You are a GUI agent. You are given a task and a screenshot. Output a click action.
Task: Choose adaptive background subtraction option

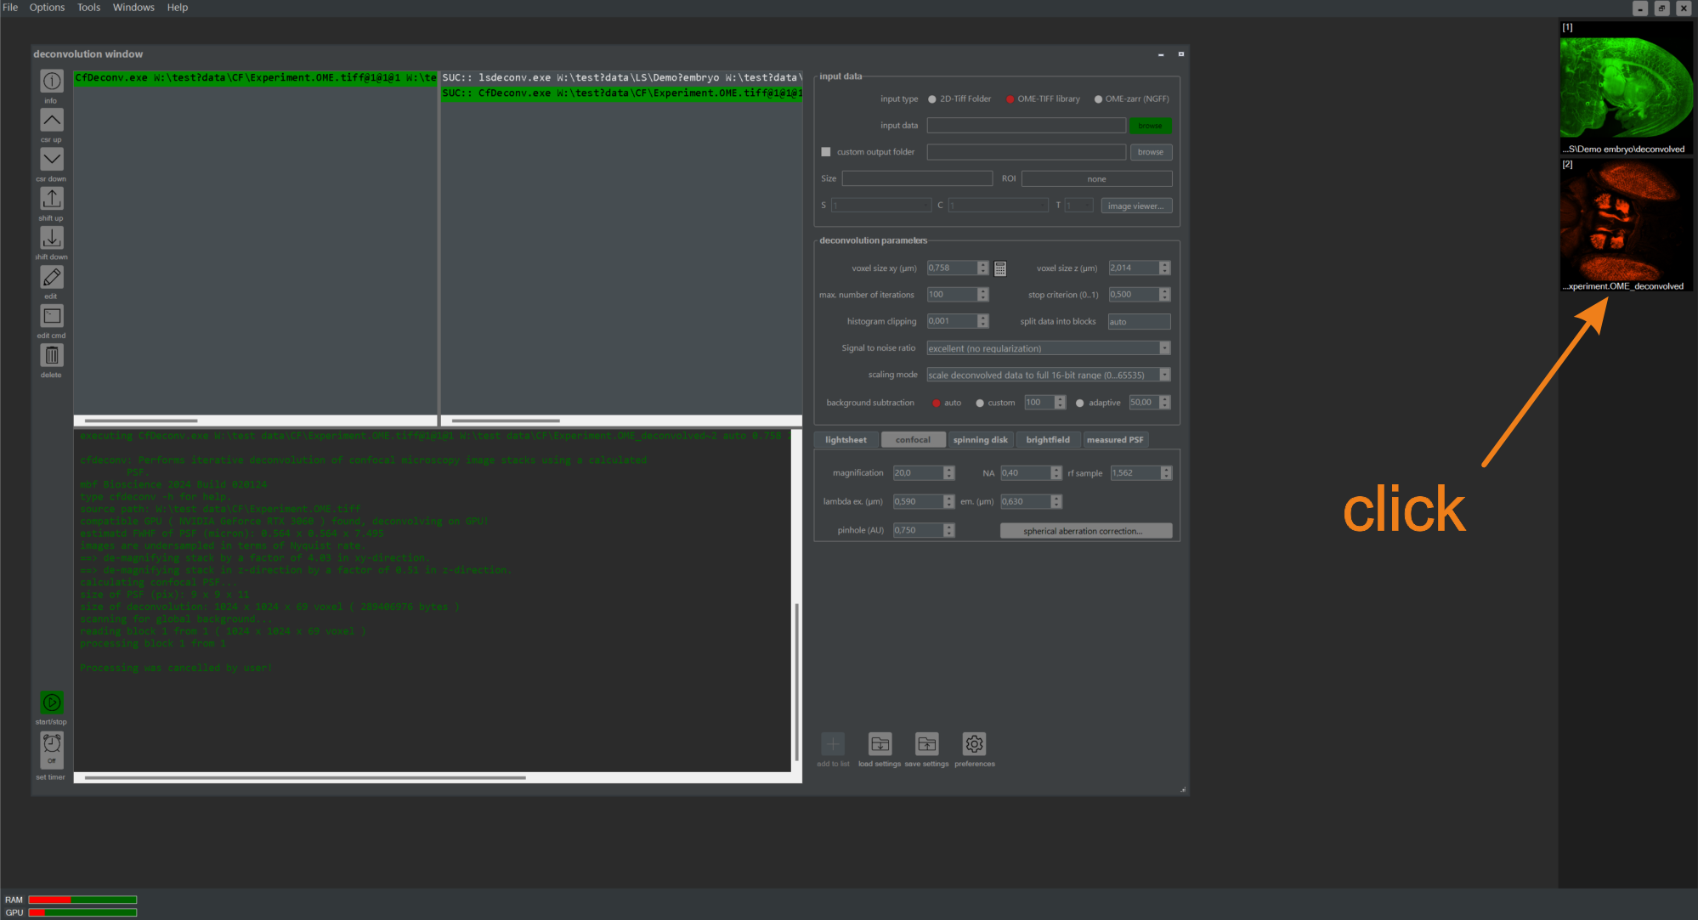click(x=1080, y=404)
